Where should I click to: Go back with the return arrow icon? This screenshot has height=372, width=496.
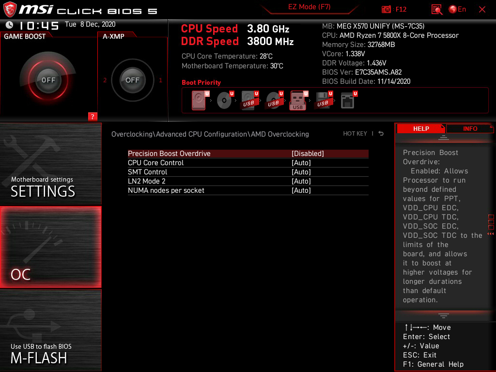(381, 134)
